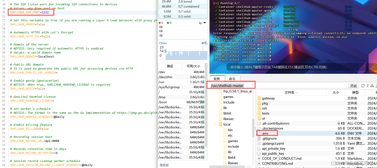
Task: Select the CODE_OF_CONDUCT.md Markdown file
Action: [277, 158]
